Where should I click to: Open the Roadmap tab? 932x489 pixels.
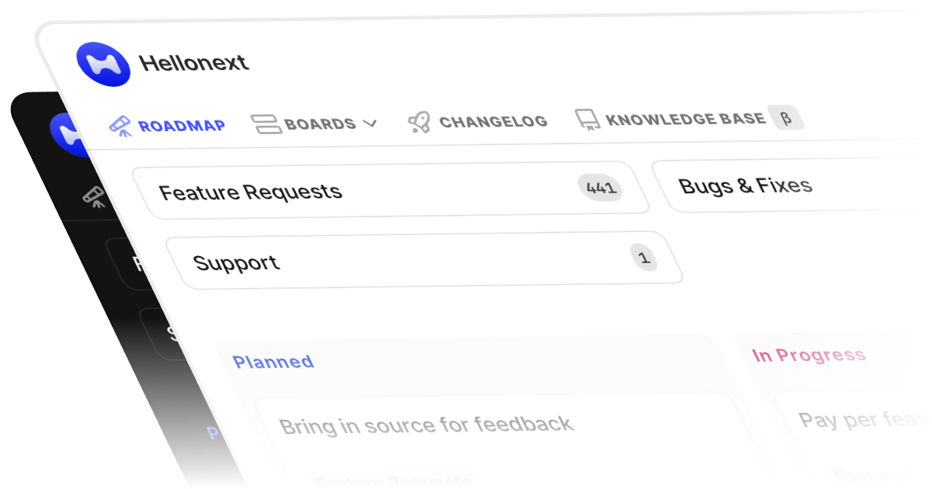tap(181, 126)
